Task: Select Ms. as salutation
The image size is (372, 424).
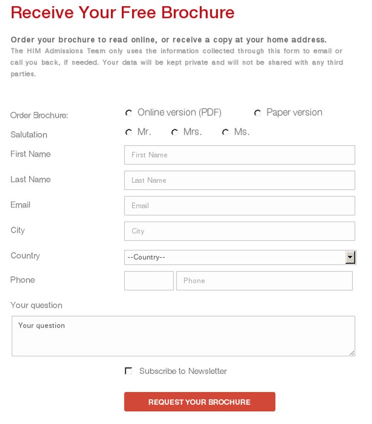Action: (x=225, y=132)
